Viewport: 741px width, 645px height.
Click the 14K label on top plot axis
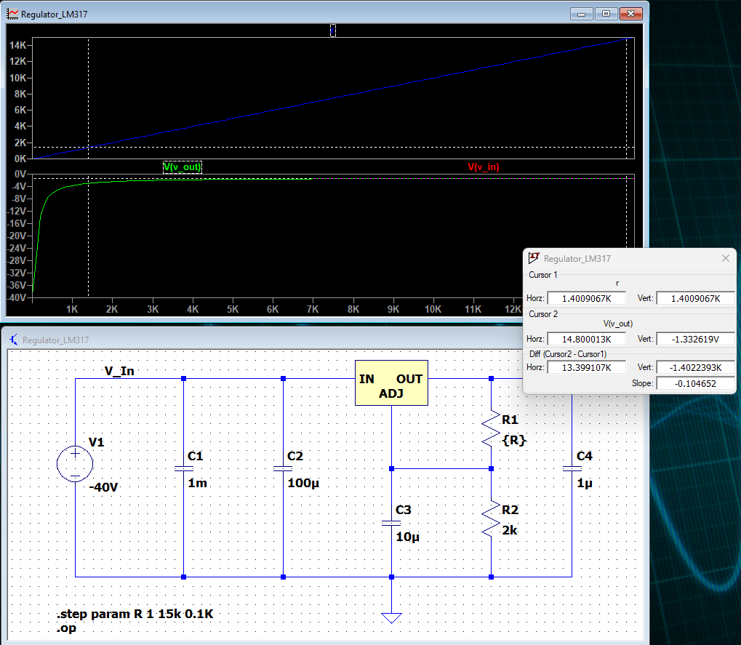coord(18,45)
